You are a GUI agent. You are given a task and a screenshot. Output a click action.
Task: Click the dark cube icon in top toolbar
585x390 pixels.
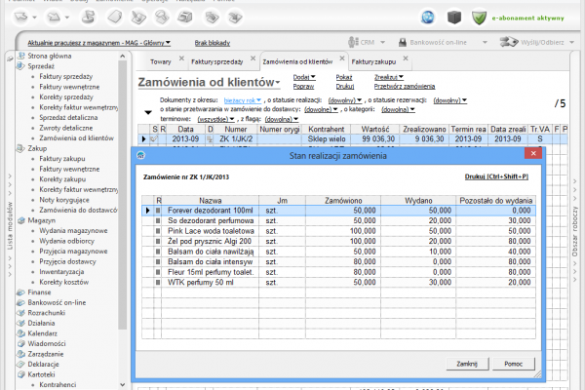tap(453, 18)
